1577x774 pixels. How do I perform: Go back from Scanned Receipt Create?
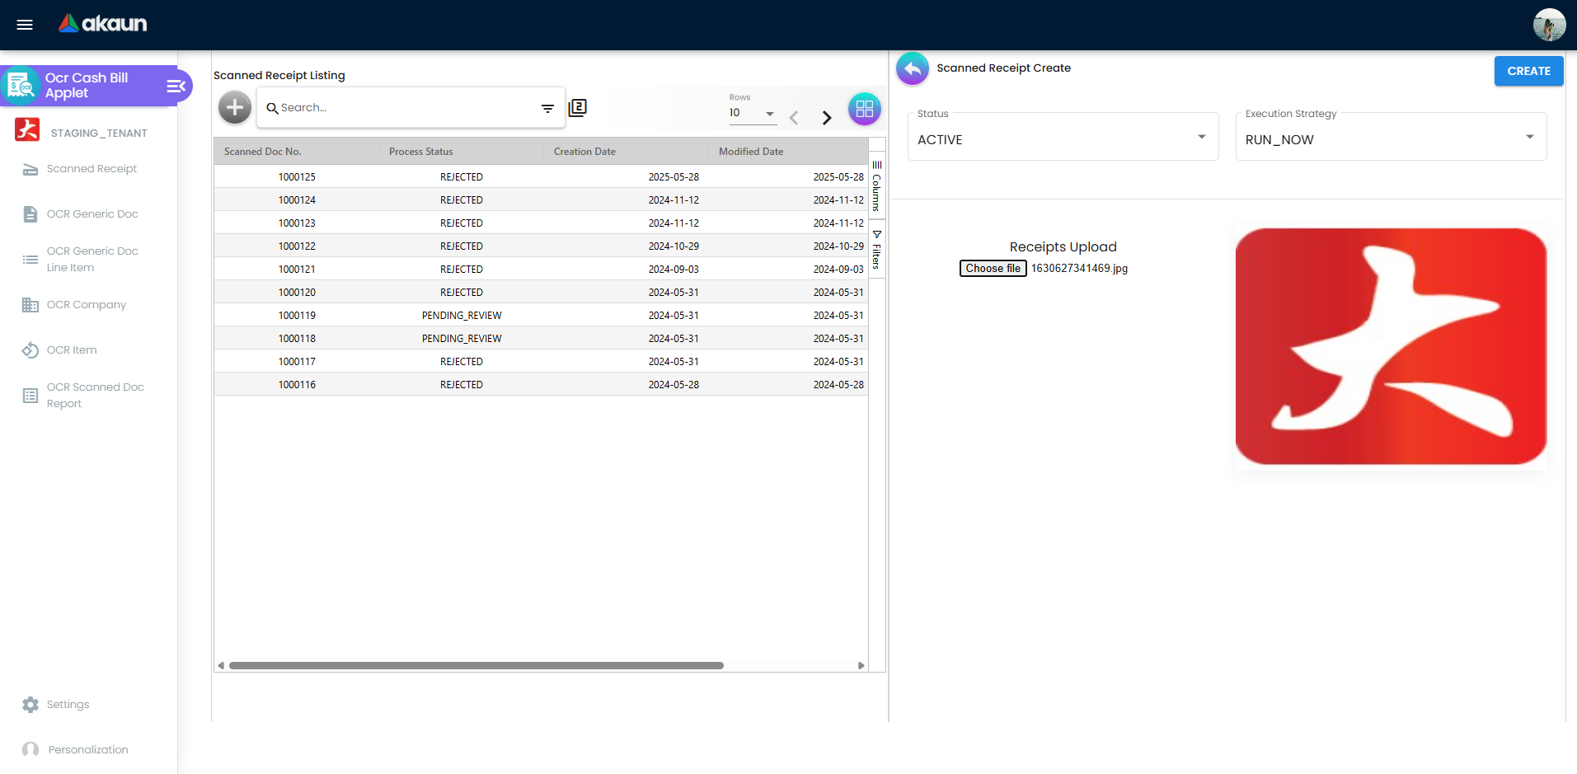pyautogui.click(x=913, y=68)
